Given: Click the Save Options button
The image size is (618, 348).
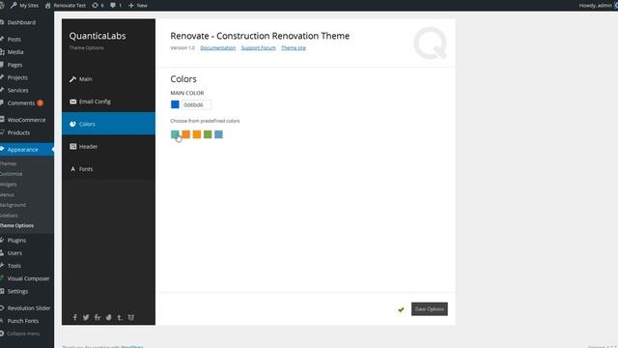Looking at the screenshot, I should [x=429, y=309].
